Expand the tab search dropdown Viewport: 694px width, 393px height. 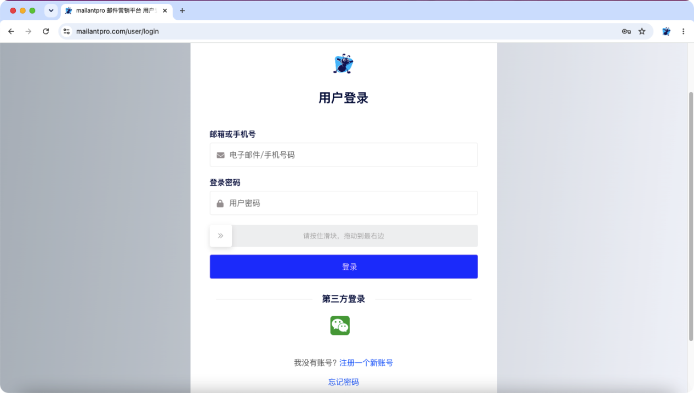click(x=51, y=10)
